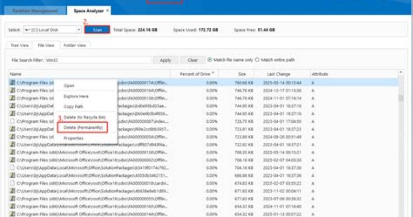Click the Total Space value 224.16 GB
The width and height of the screenshot is (413, 217).
tap(147, 30)
